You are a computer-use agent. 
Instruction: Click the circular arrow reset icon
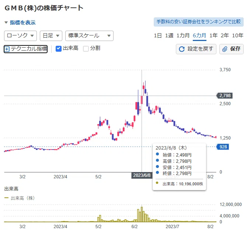(182, 49)
